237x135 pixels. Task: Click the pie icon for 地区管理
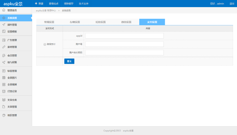(x=4, y=115)
